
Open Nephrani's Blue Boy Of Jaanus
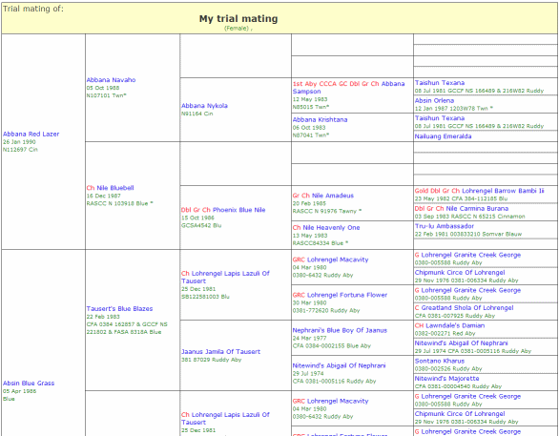pyautogui.click(x=340, y=330)
